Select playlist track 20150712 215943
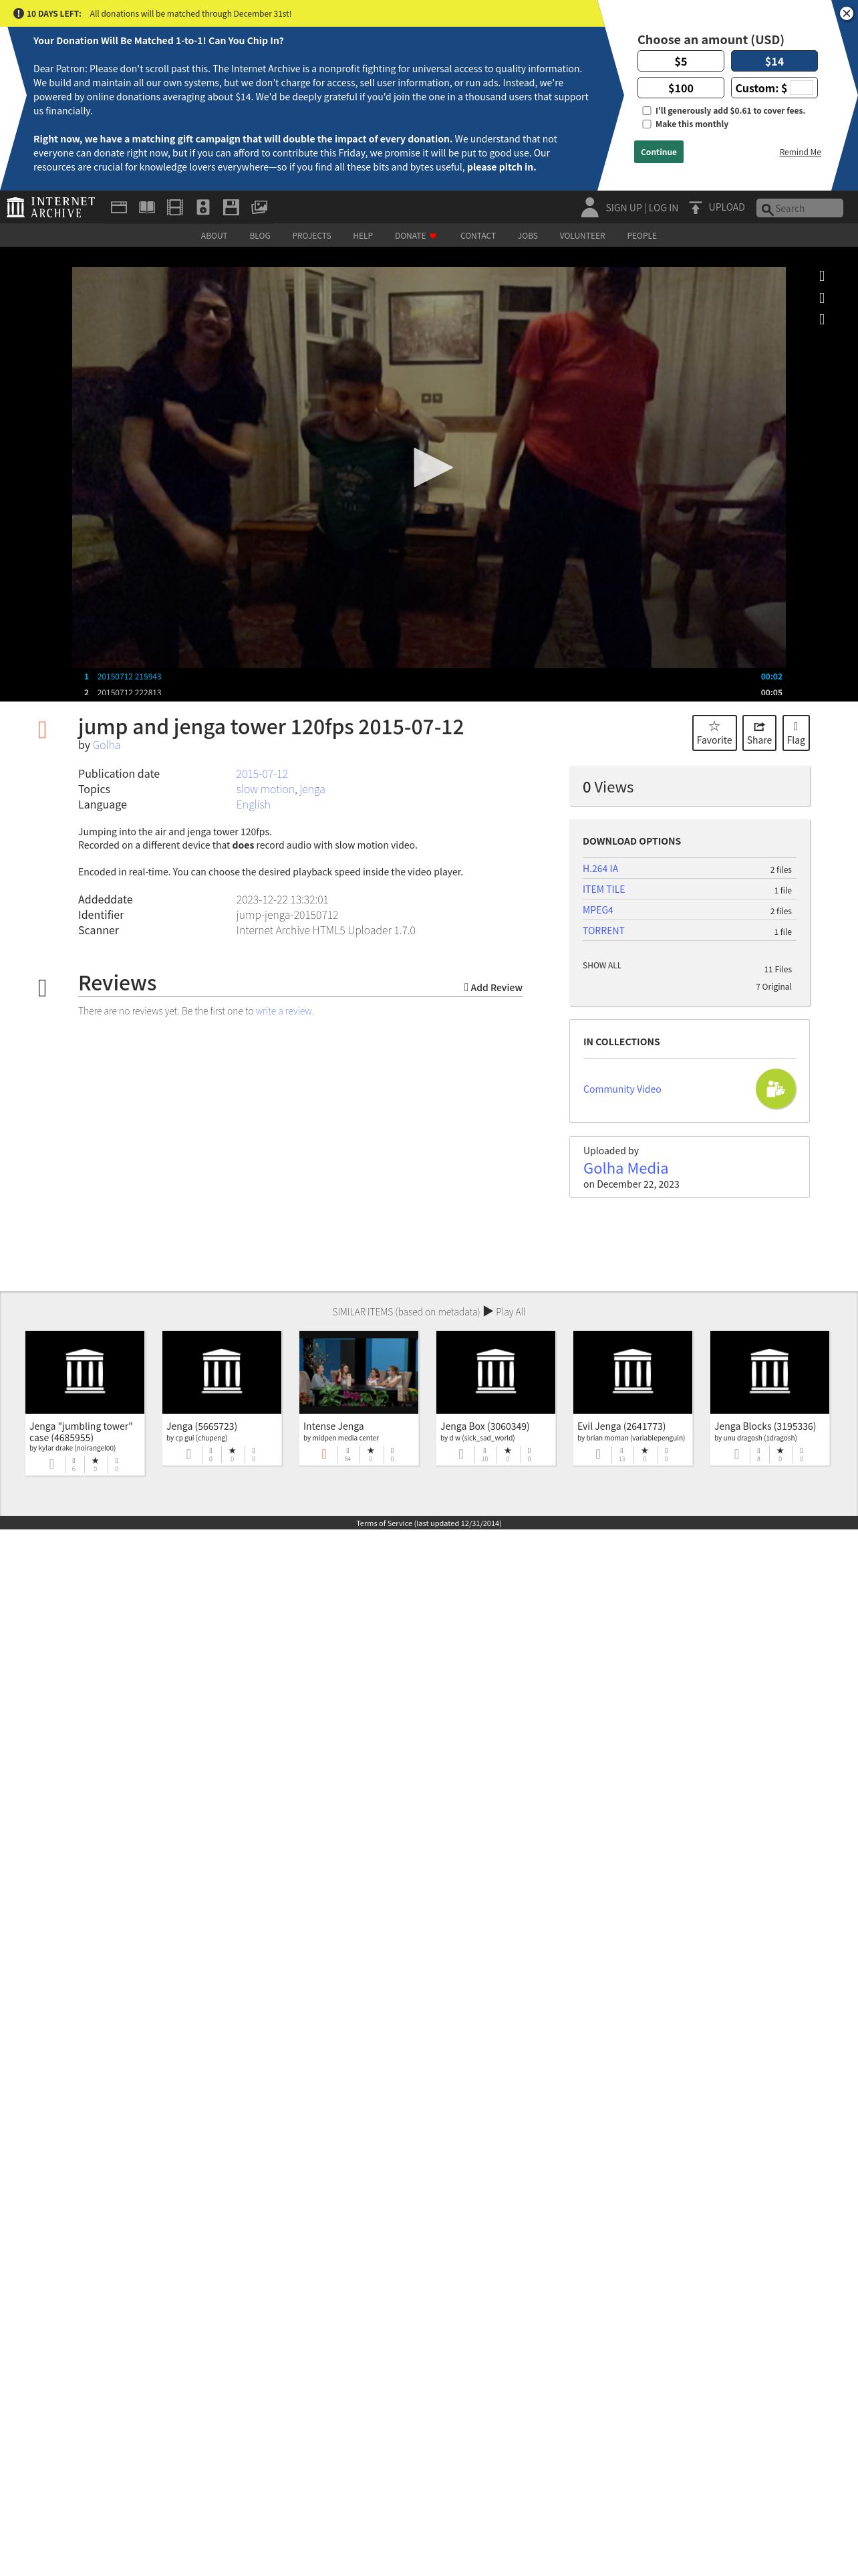858x2576 pixels. tap(129, 677)
